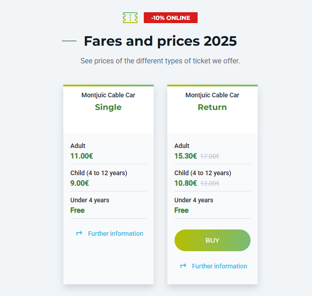The image size is (312, 296).
Task: Click the Fares and prices 2025 heading
Action: coord(161,41)
